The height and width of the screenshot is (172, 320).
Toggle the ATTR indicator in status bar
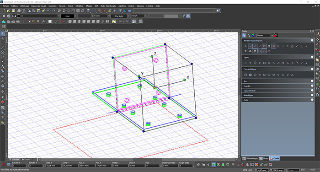245,170
